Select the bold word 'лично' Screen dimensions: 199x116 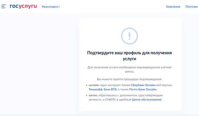pyautogui.click(x=93, y=95)
